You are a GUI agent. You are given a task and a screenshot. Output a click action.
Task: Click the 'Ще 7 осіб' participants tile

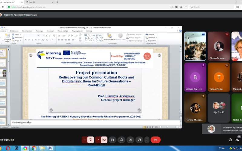[x=219, y=108]
